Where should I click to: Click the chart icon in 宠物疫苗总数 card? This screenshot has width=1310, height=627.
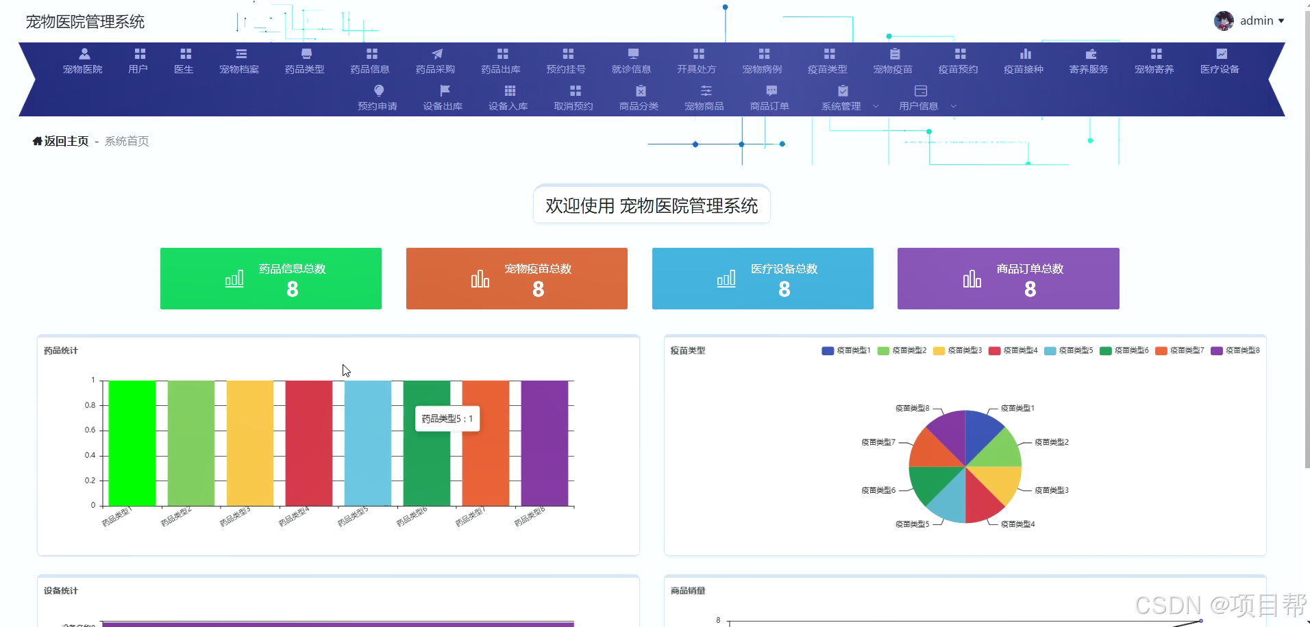(x=480, y=279)
